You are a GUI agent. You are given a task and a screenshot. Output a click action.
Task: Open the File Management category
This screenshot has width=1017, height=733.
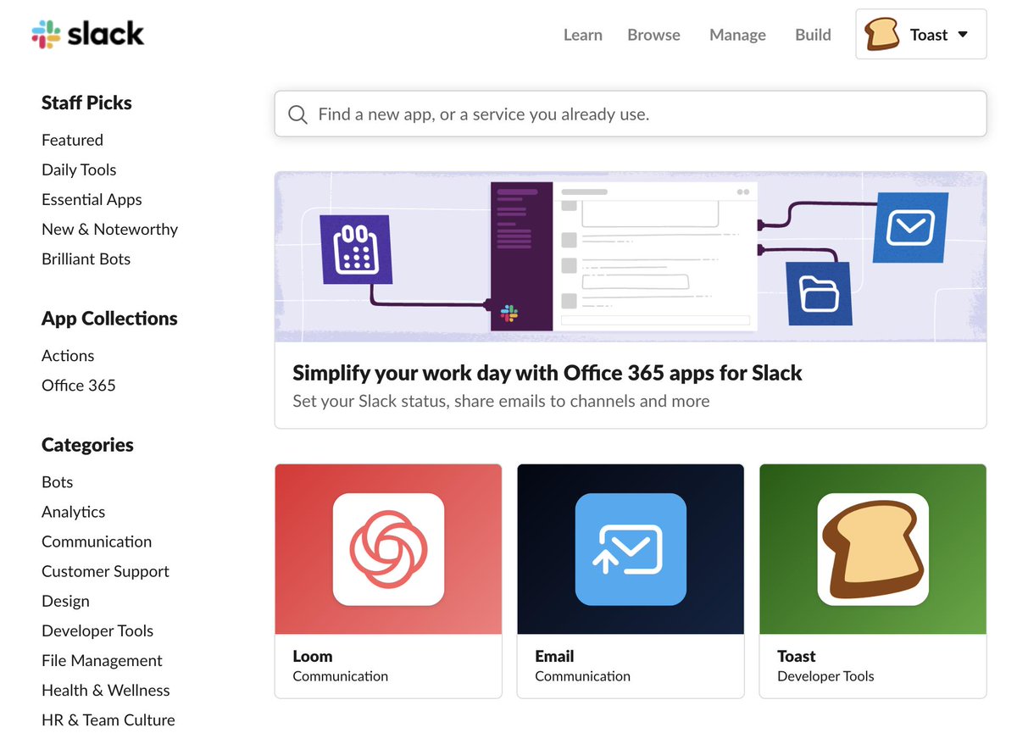(102, 660)
